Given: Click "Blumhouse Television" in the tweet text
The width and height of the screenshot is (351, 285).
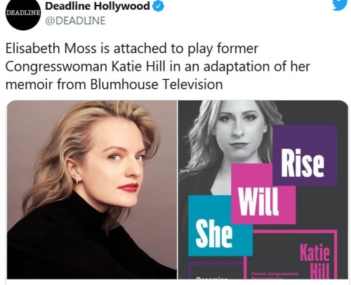Looking at the screenshot, I should (x=157, y=84).
